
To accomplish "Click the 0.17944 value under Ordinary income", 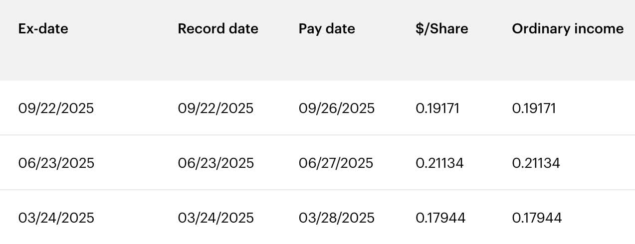I will 537,218.
